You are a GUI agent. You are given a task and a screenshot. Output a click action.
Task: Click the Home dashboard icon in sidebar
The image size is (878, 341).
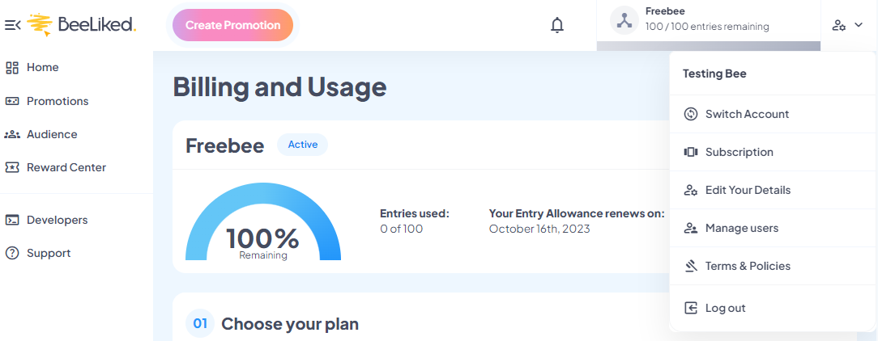click(x=12, y=68)
